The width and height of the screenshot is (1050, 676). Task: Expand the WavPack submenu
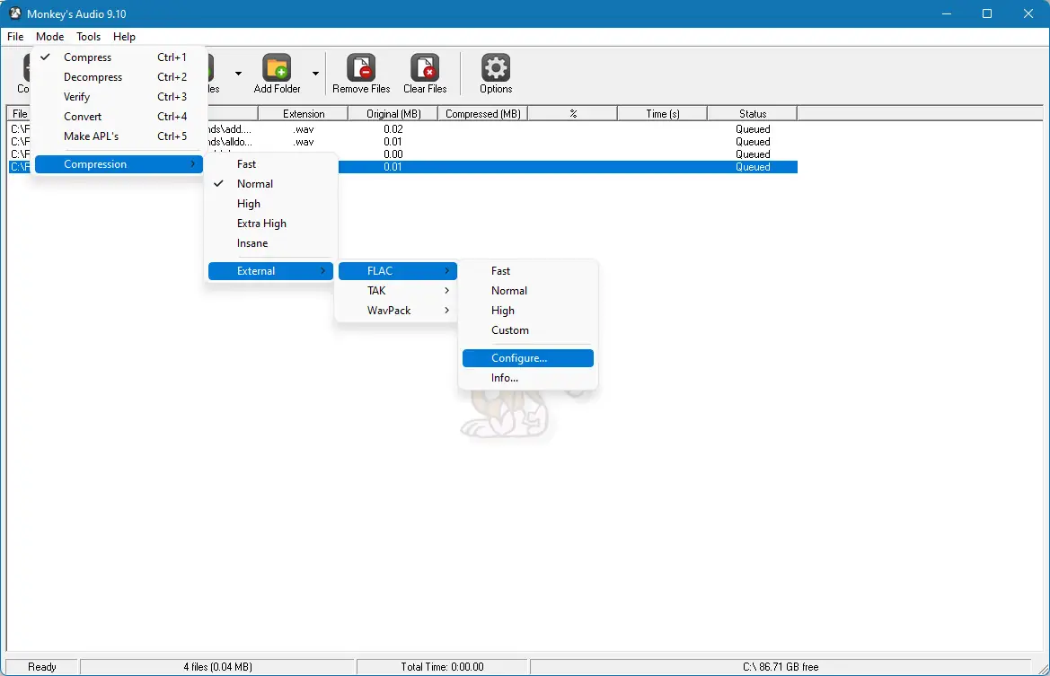pyautogui.click(x=398, y=311)
